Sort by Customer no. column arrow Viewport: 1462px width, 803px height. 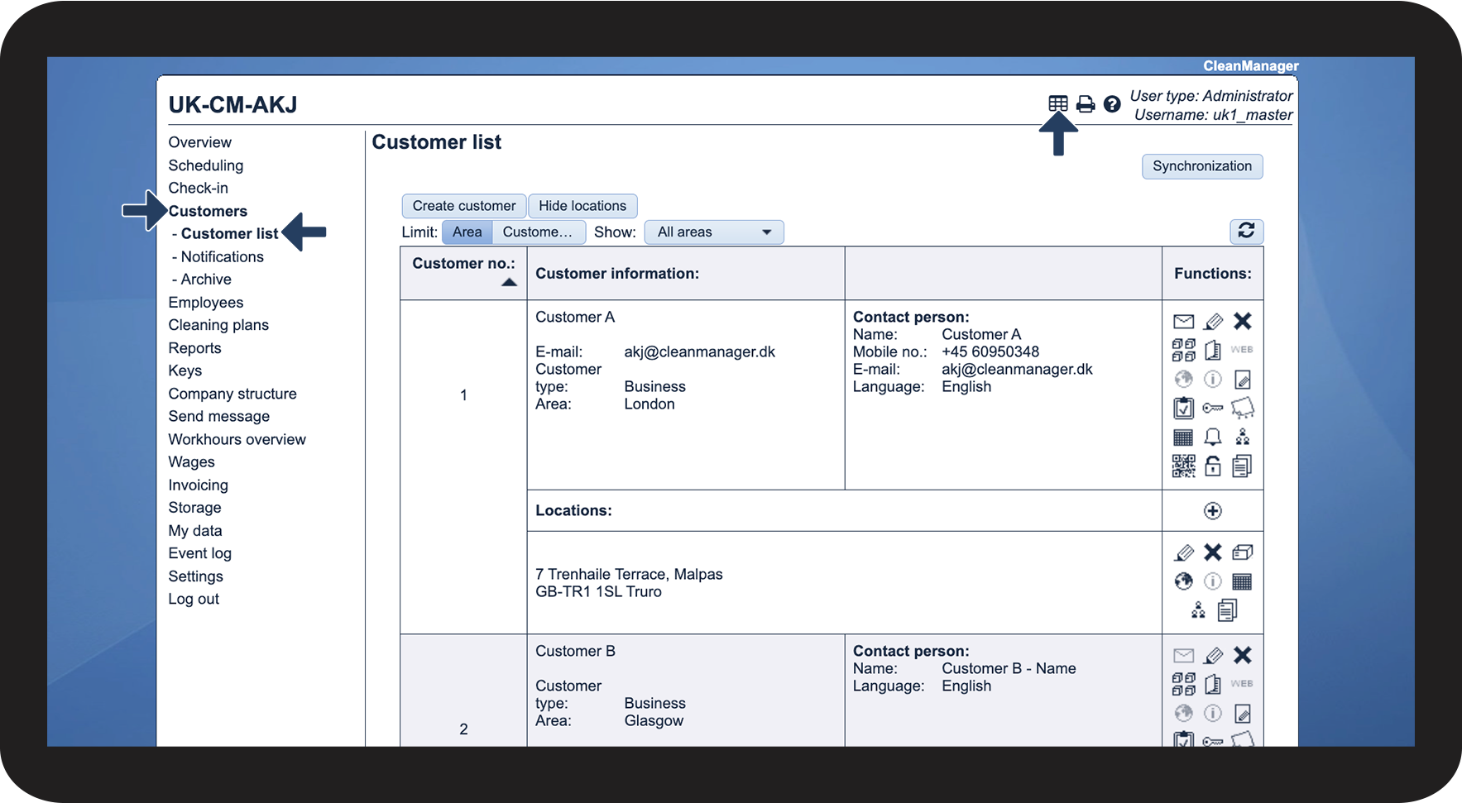[509, 283]
